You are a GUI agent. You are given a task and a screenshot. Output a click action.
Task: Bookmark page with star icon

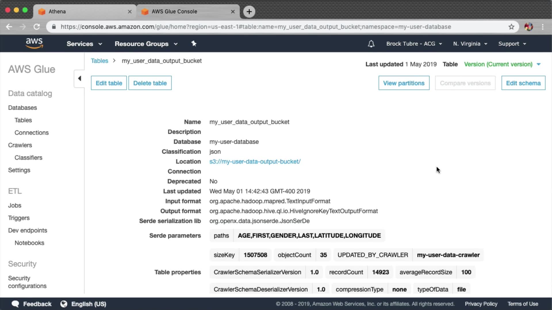click(511, 27)
